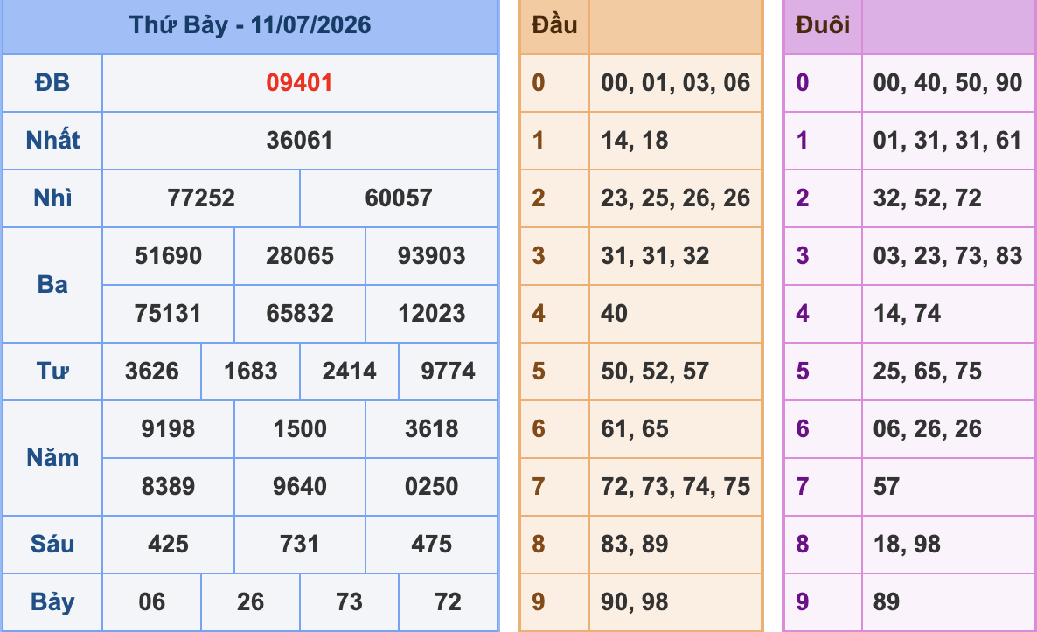Click the Năm number 9640

point(300,487)
